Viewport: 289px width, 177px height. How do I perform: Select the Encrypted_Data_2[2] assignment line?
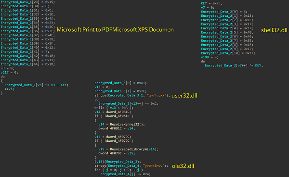pos(227,20)
